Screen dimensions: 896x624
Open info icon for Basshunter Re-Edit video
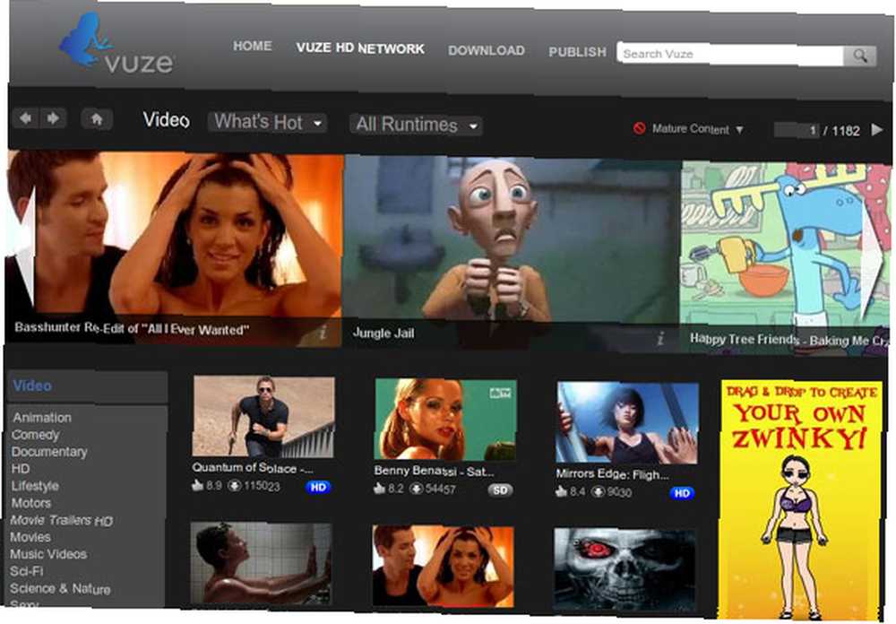click(323, 332)
